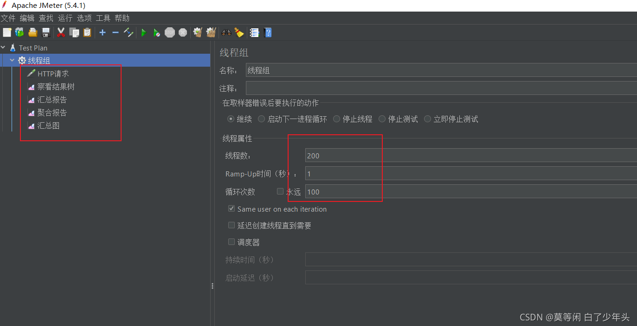Collapse the Test Plan tree node

(x=3, y=47)
